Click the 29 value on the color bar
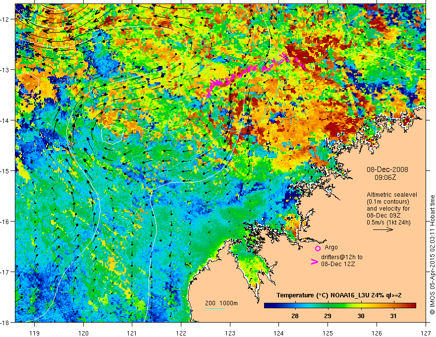Viewport: 436px width, 337px height. (328, 316)
